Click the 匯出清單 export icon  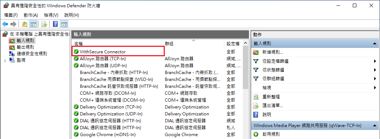(256, 106)
